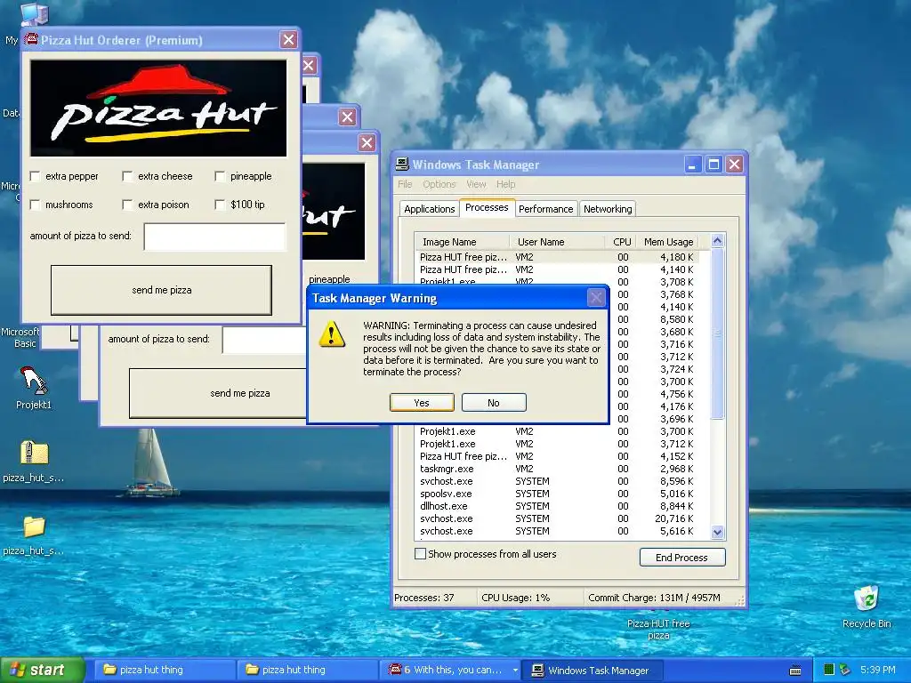Open Task Manager Options menu
The image size is (911, 683).
(x=439, y=184)
